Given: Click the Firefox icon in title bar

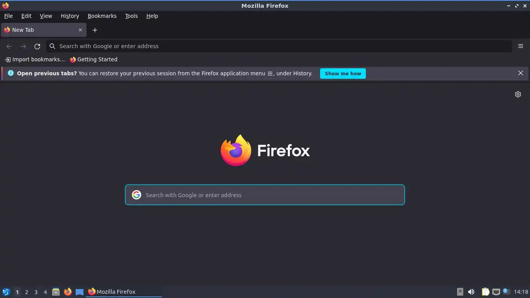Looking at the screenshot, I should (x=5, y=5).
